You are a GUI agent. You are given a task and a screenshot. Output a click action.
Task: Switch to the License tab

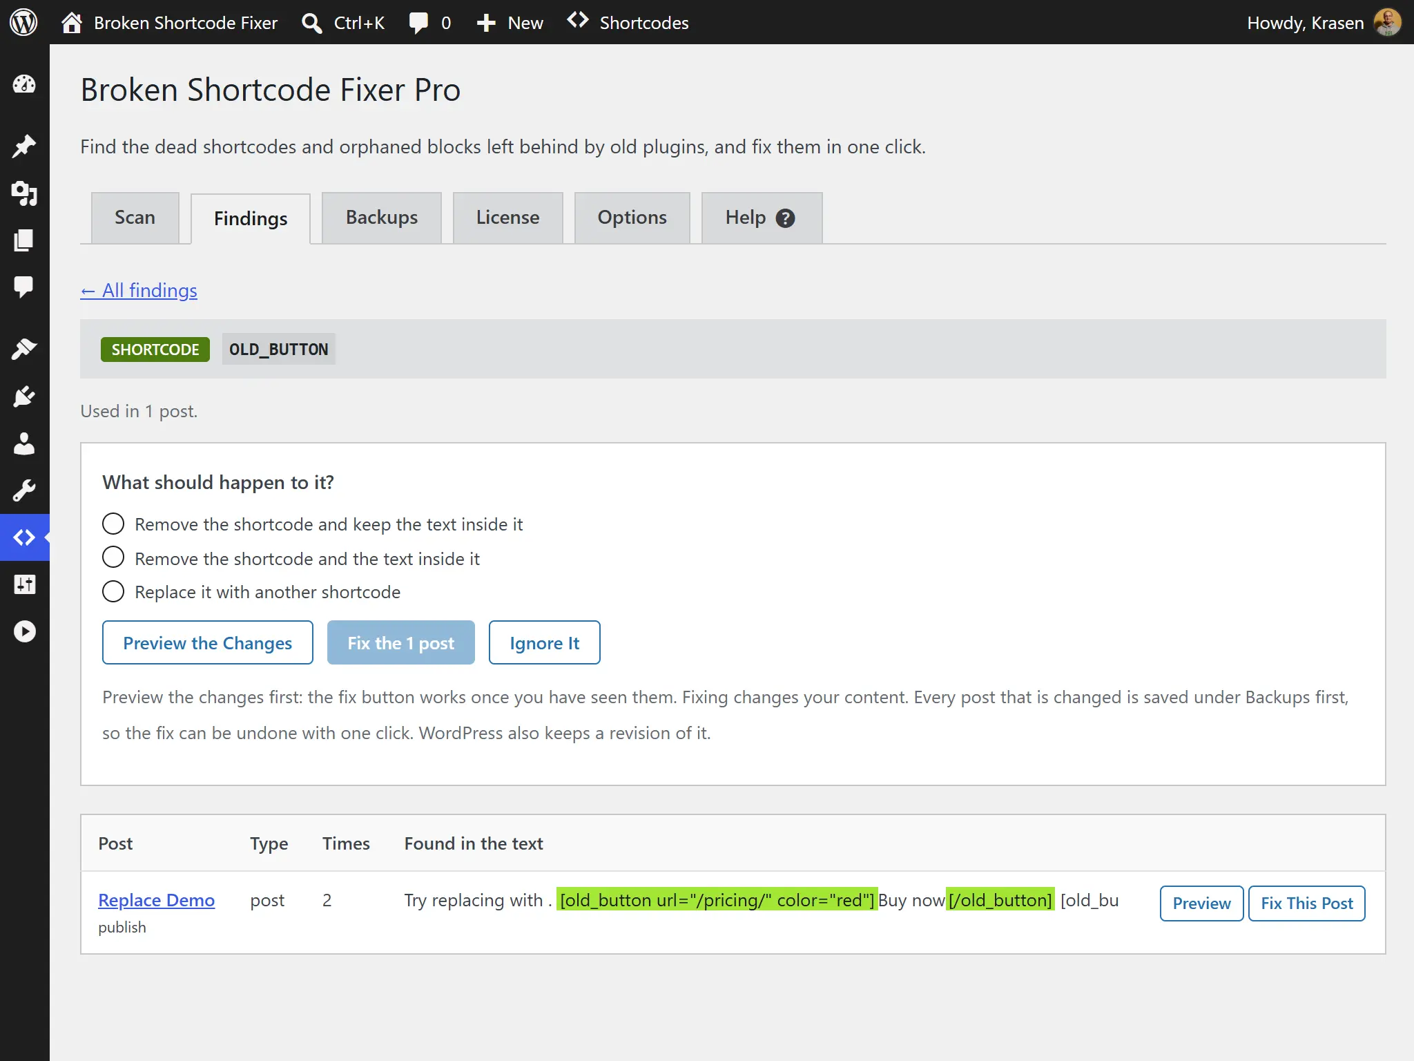[x=508, y=218]
